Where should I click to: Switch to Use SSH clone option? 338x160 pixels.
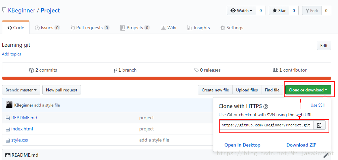coord(318,105)
